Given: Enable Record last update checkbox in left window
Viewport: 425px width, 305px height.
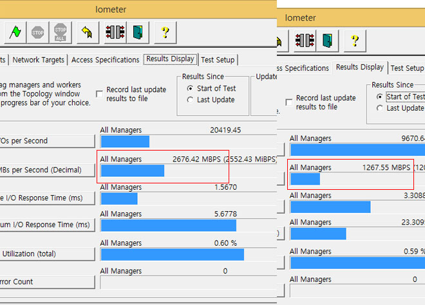Looking at the screenshot, I should point(99,94).
